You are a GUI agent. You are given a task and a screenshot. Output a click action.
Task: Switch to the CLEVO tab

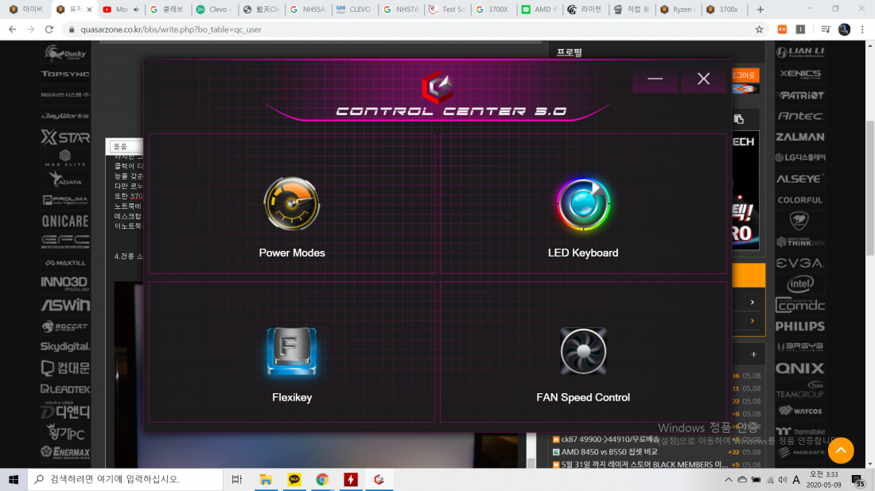pos(355,10)
